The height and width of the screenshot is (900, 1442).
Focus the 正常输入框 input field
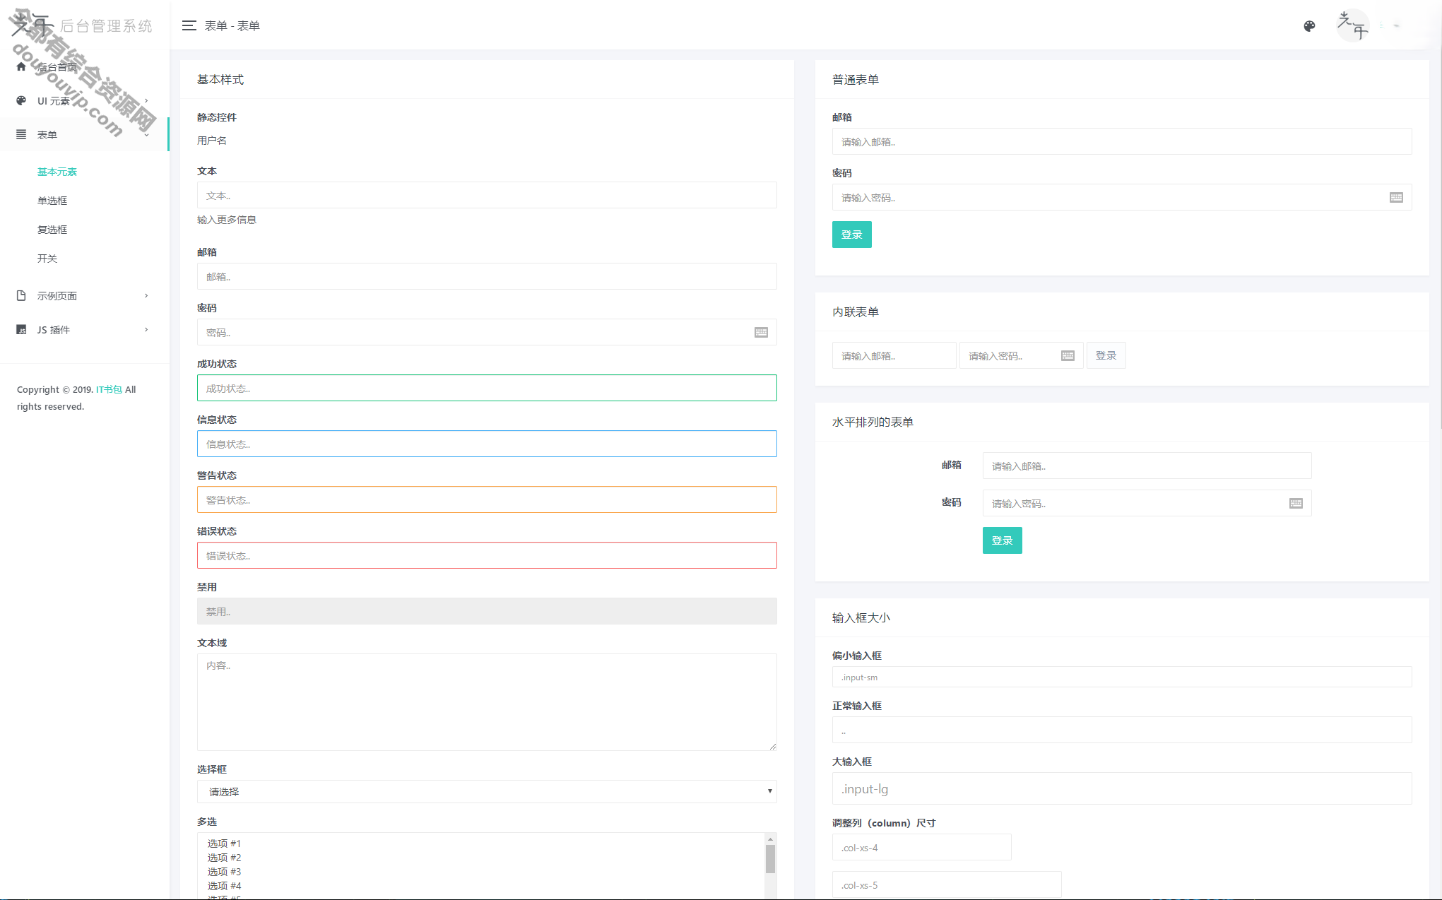point(1122,730)
